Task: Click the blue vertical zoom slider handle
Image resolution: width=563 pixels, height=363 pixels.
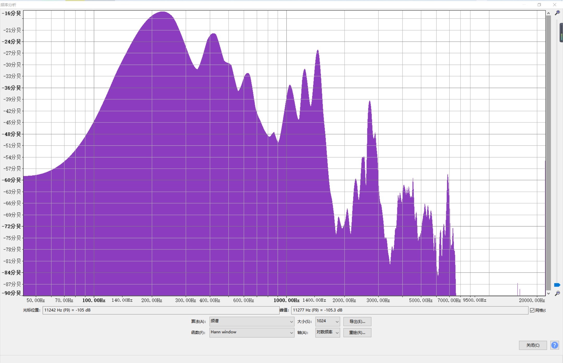Action: pos(557,285)
